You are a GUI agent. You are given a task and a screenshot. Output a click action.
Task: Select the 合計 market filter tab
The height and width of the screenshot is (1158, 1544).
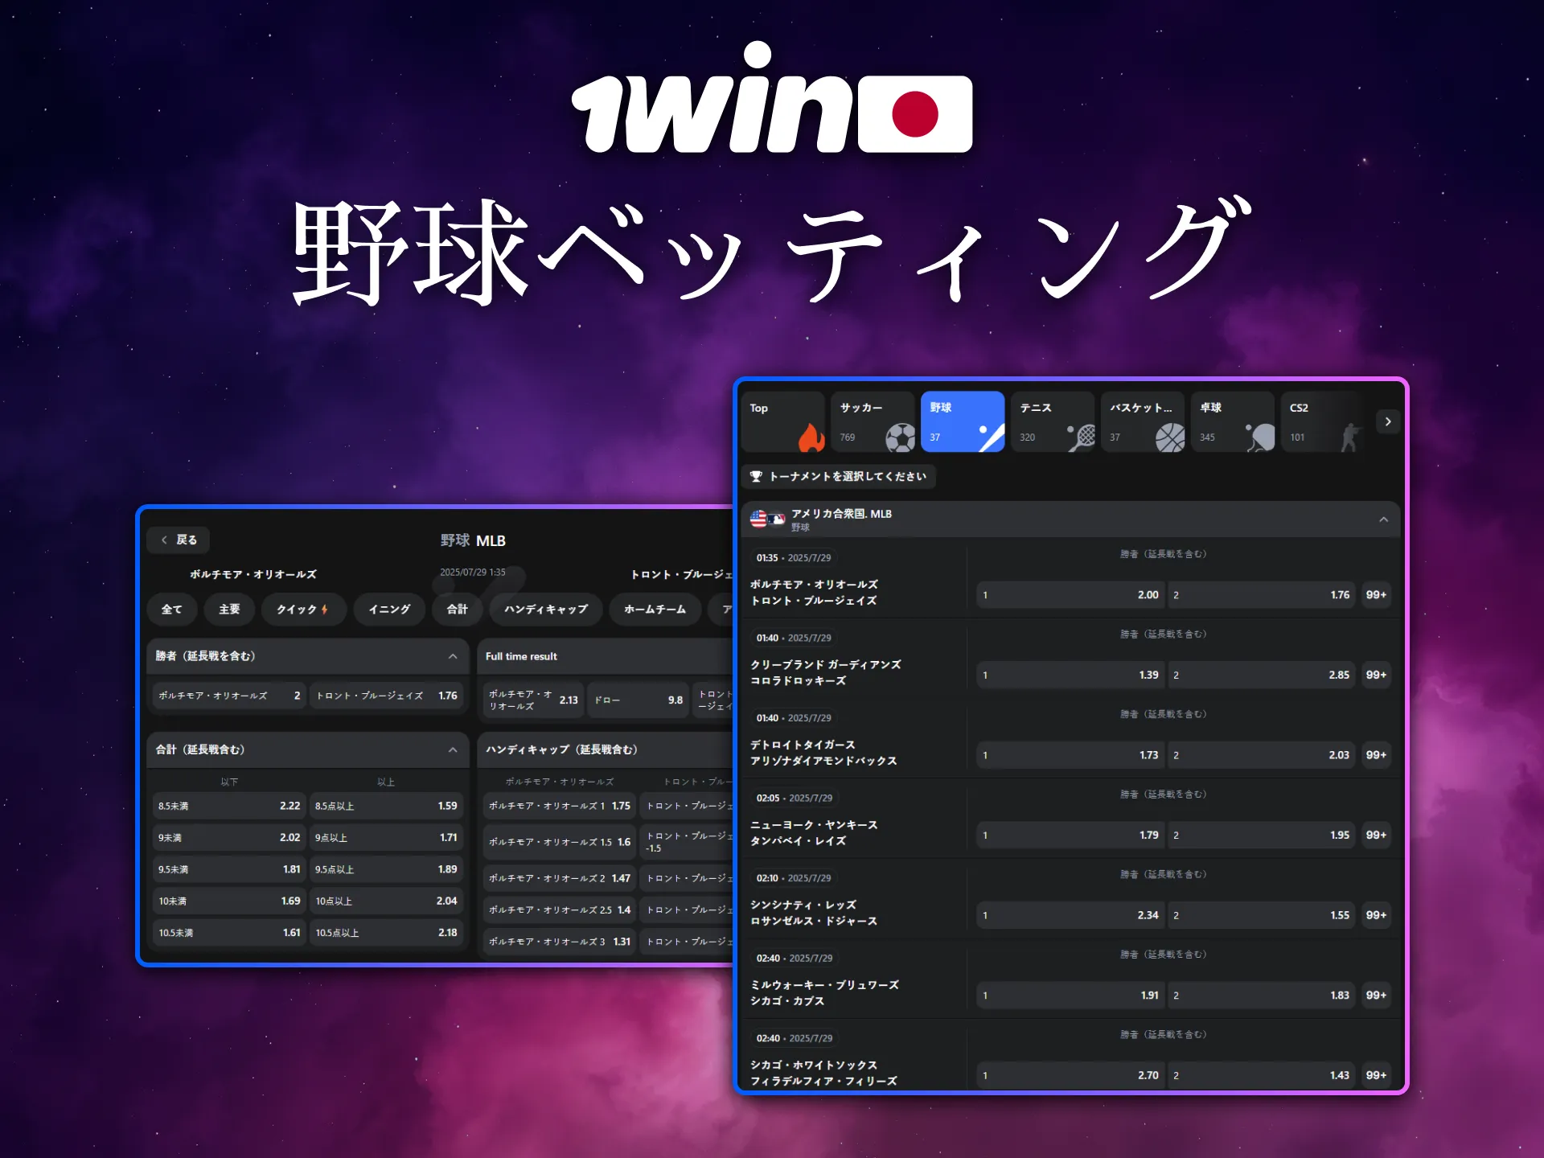457,610
